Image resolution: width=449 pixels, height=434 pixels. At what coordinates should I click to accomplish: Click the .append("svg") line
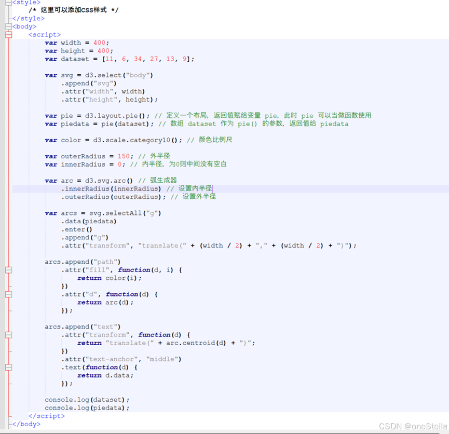click(x=89, y=84)
